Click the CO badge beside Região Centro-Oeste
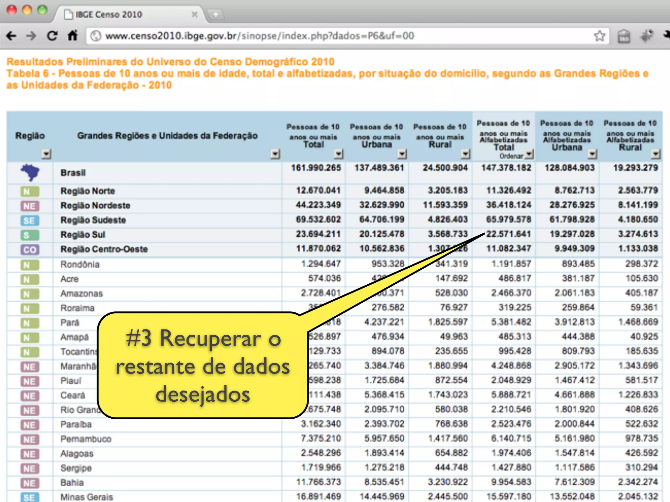This screenshot has height=502, width=670. tap(30, 250)
